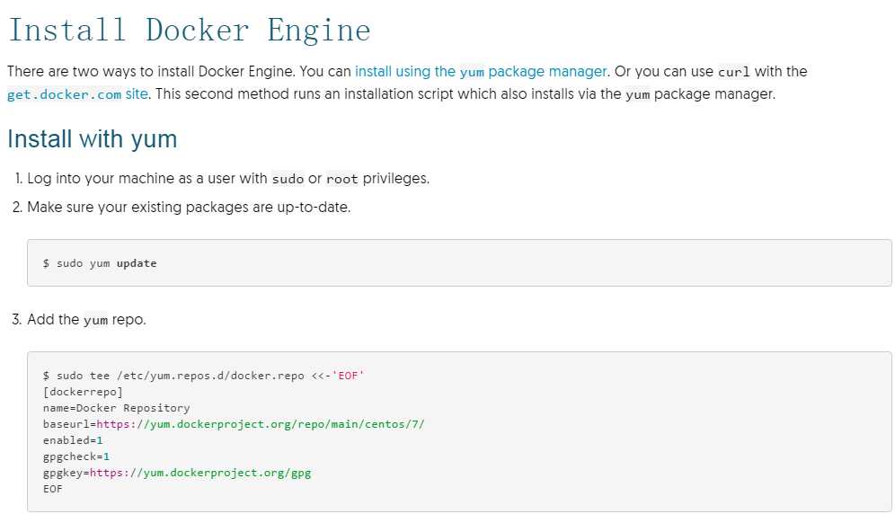Open the get.docker.com site link
This screenshot has width=895, height=514.
[77, 94]
